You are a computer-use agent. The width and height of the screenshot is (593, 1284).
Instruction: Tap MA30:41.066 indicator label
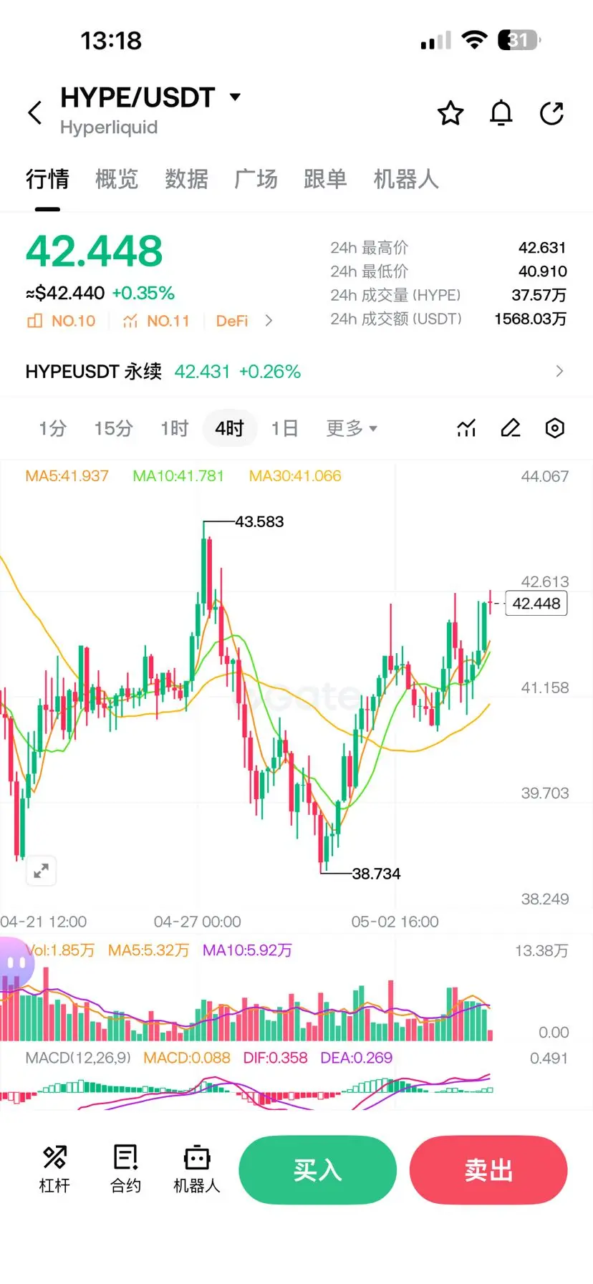pos(295,476)
